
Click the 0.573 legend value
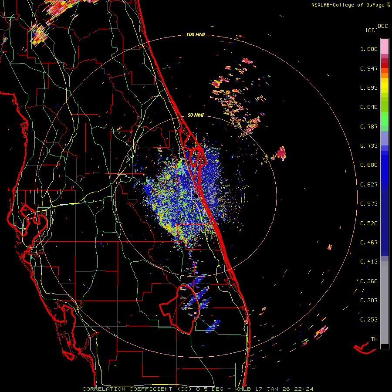coord(369,204)
